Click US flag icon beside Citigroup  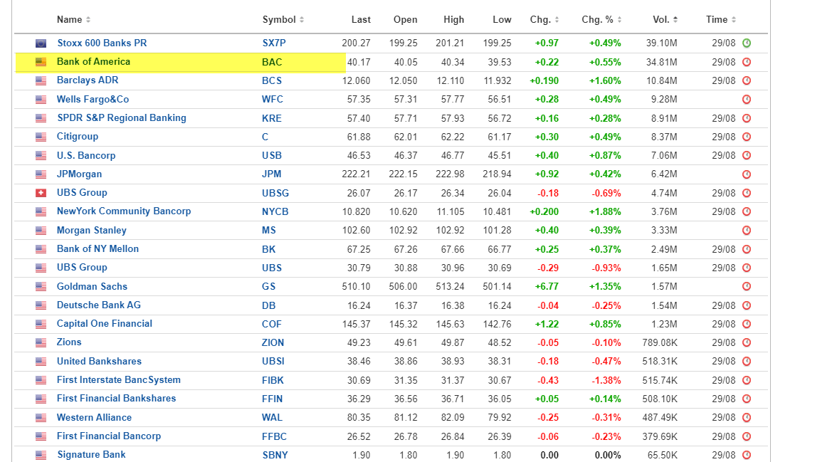tap(41, 137)
